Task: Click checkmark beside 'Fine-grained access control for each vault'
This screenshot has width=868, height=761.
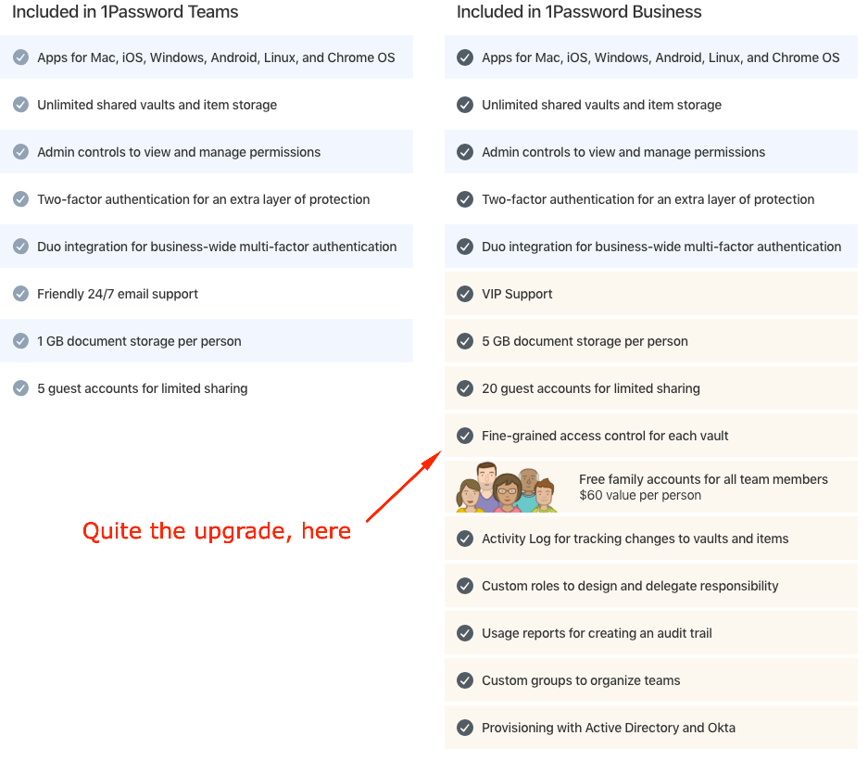Action: [465, 436]
